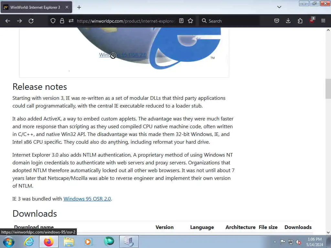Click the File size column header
The image size is (331, 248).
(x=268, y=227)
